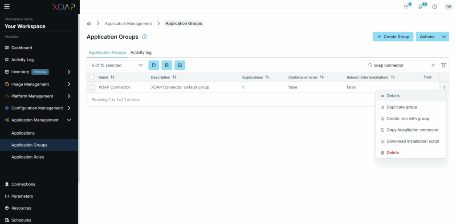The image size is (456, 224).
Task: Click the search field containing xoap connector
Action: coord(401,65)
